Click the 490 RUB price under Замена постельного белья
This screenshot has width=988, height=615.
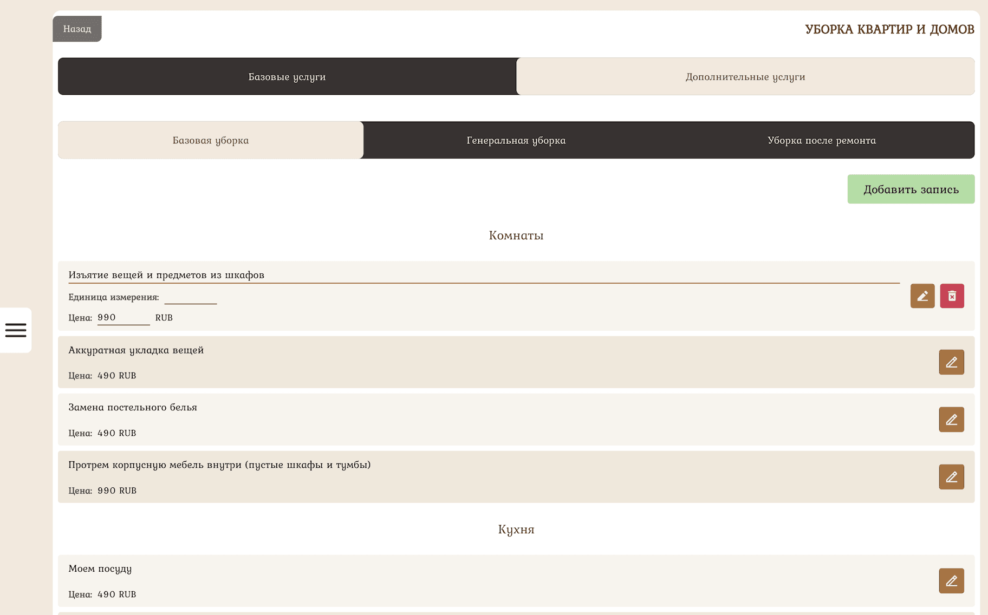(117, 433)
